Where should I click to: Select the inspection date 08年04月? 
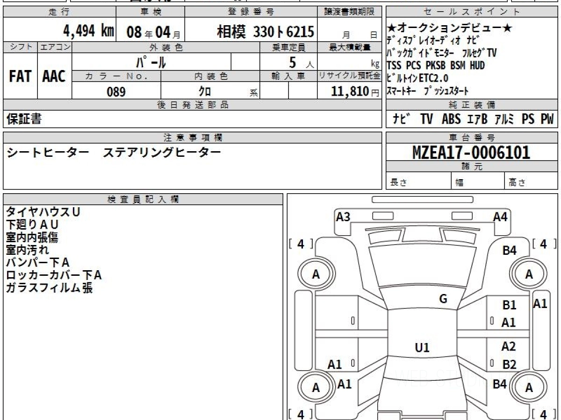coord(153,32)
